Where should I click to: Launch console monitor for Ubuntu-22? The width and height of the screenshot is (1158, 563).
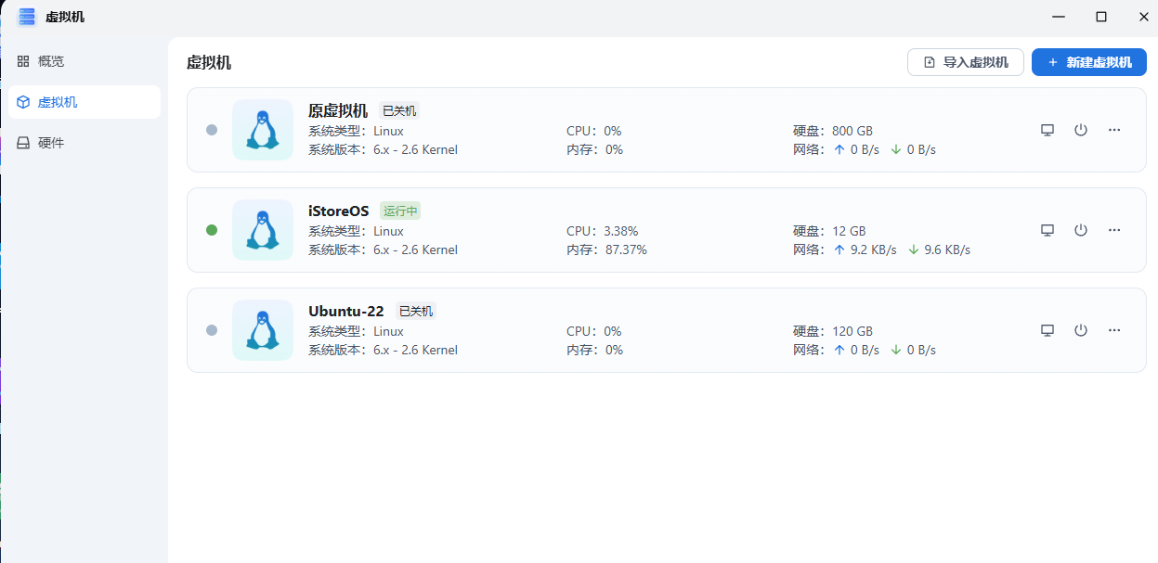1047,330
